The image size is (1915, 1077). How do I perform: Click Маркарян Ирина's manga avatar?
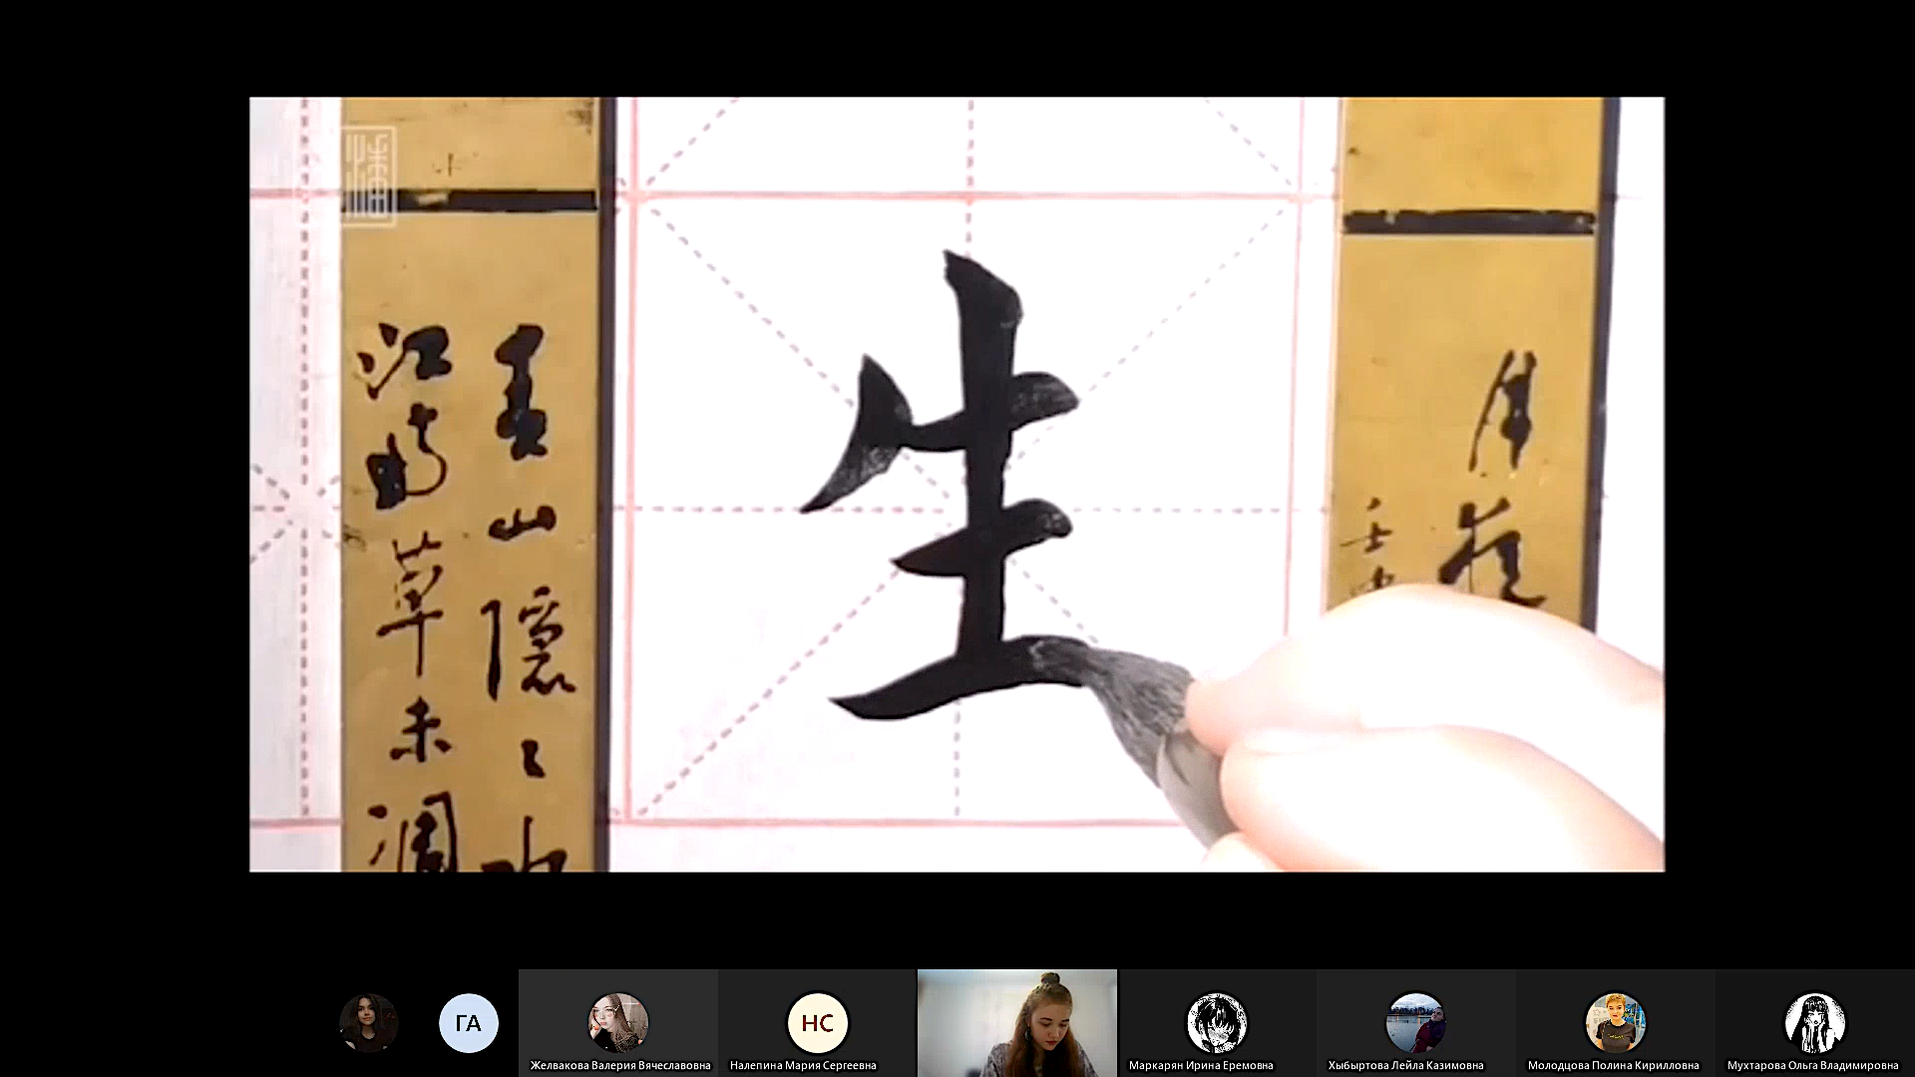tap(1216, 1022)
